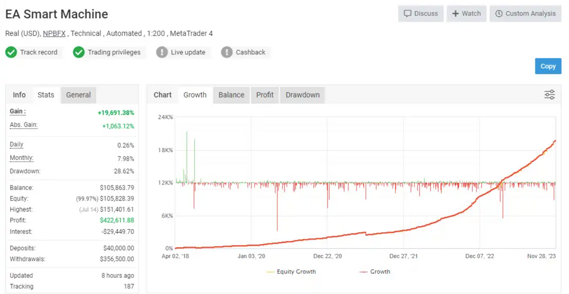Switch chart to Balance tab
Image resolution: width=569 pixels, height=294 pixels.
[x=231, y=95]
